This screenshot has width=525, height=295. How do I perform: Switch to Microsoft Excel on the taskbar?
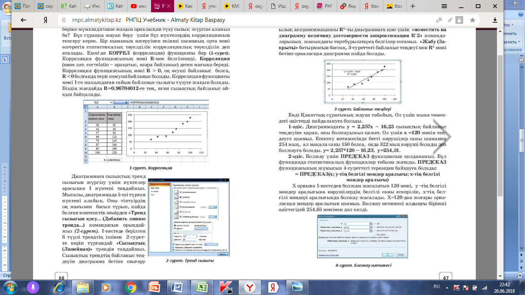pos(202,287)
